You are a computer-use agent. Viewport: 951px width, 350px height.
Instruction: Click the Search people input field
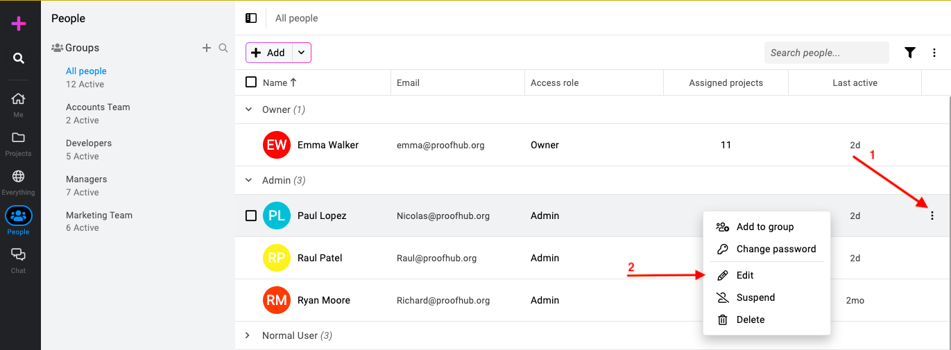(826, 53)
